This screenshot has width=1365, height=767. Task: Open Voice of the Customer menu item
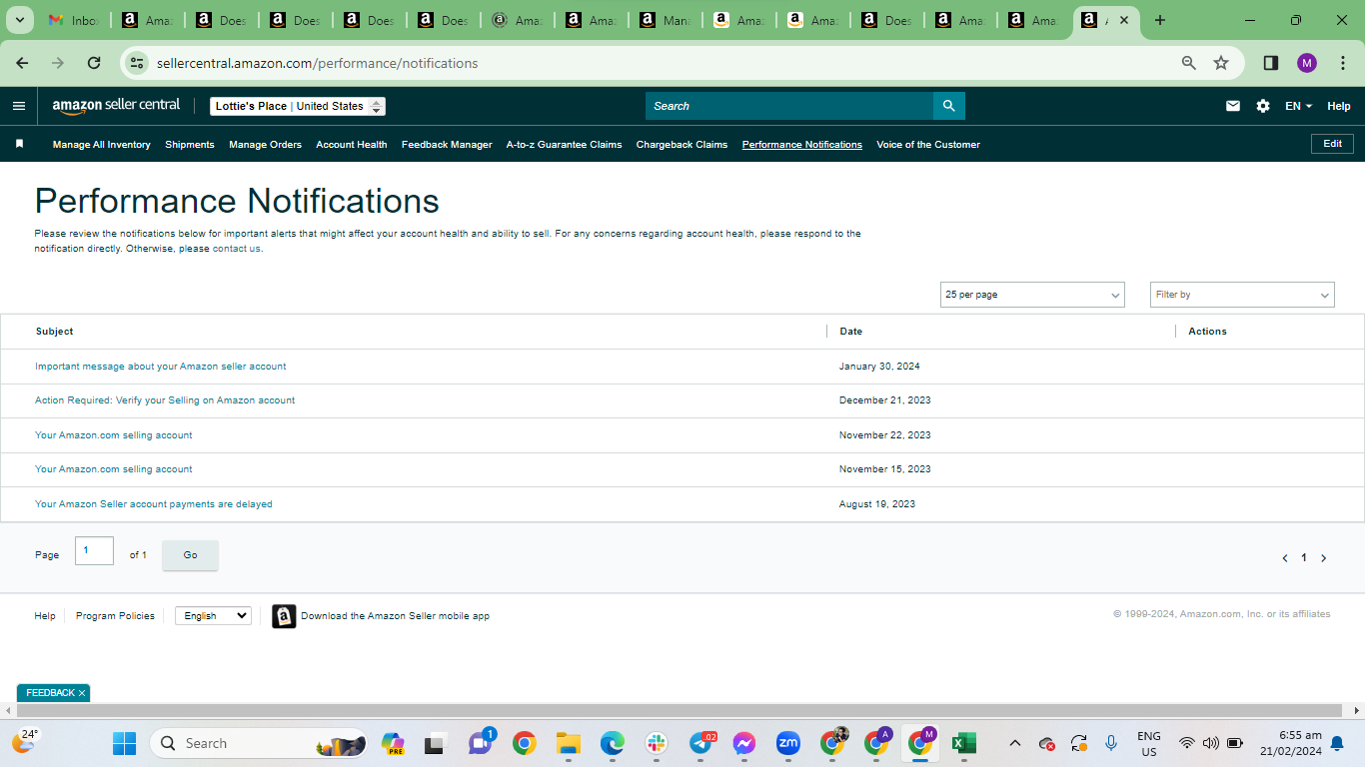928,145
